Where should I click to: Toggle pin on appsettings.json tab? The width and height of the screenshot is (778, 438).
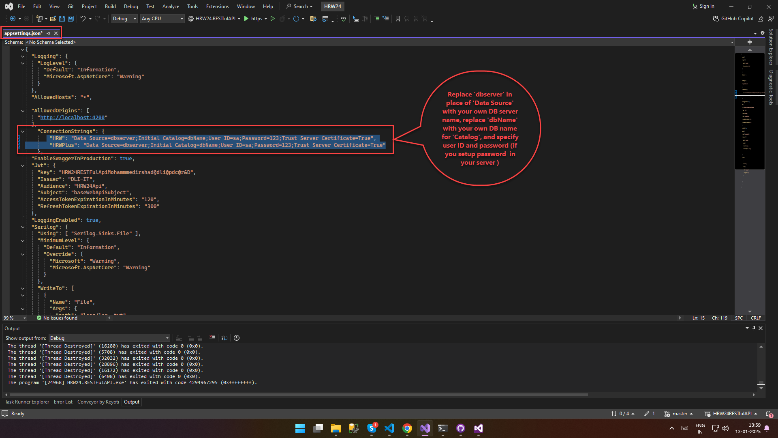click(49, 33)
